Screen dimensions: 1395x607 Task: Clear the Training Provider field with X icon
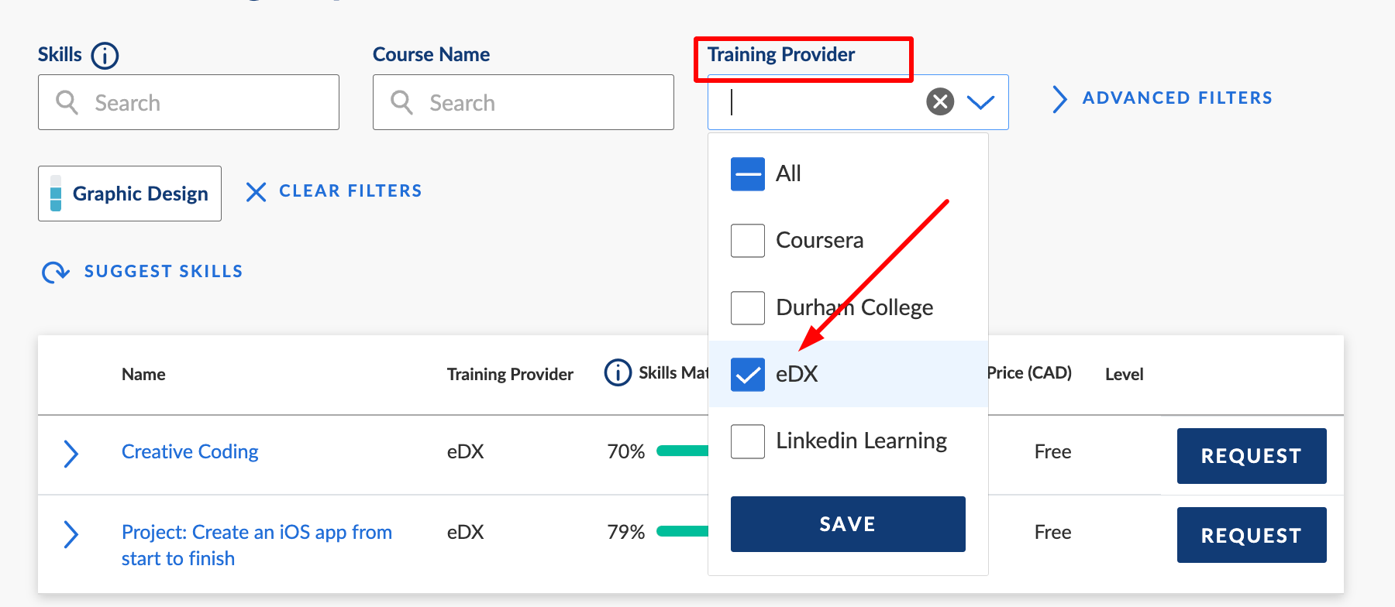pyautogui.click(x=940, y=101)
